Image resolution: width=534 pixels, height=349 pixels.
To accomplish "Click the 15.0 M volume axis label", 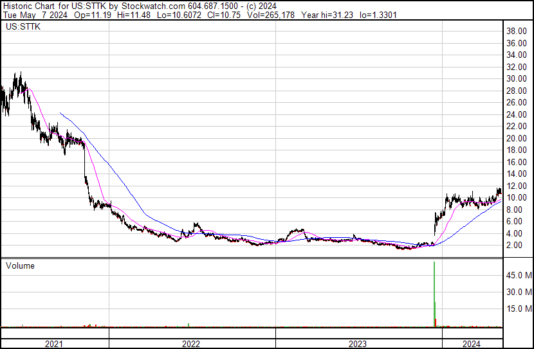I will tap(517, 309).
